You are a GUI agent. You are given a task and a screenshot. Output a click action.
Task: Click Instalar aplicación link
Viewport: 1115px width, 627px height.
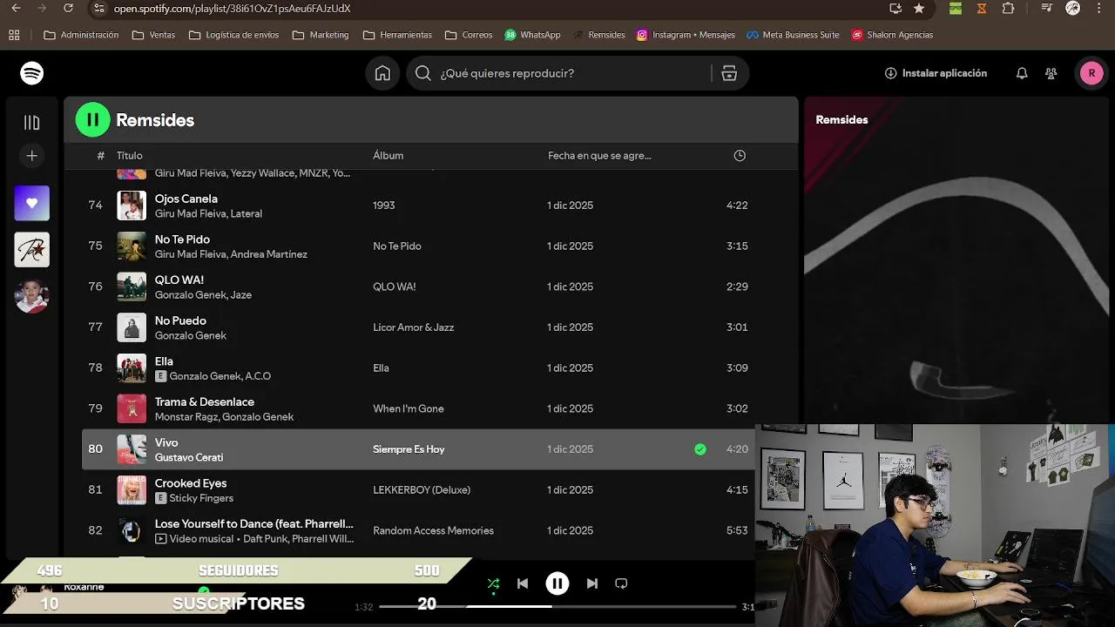[x=936, y=73]
